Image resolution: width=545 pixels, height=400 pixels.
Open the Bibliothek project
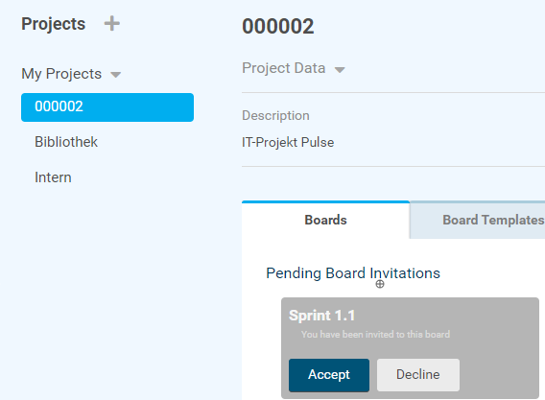coord(66,142)
